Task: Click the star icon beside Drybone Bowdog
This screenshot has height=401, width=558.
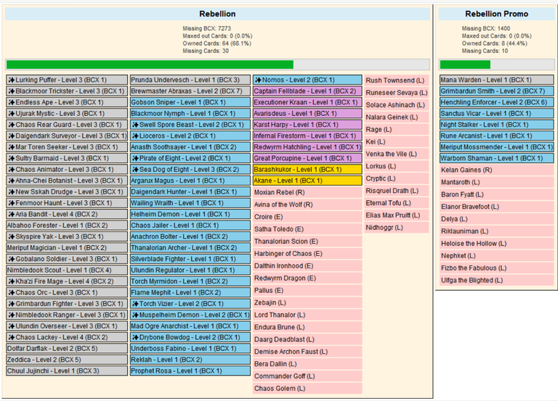Action: (x=135, y=337)
